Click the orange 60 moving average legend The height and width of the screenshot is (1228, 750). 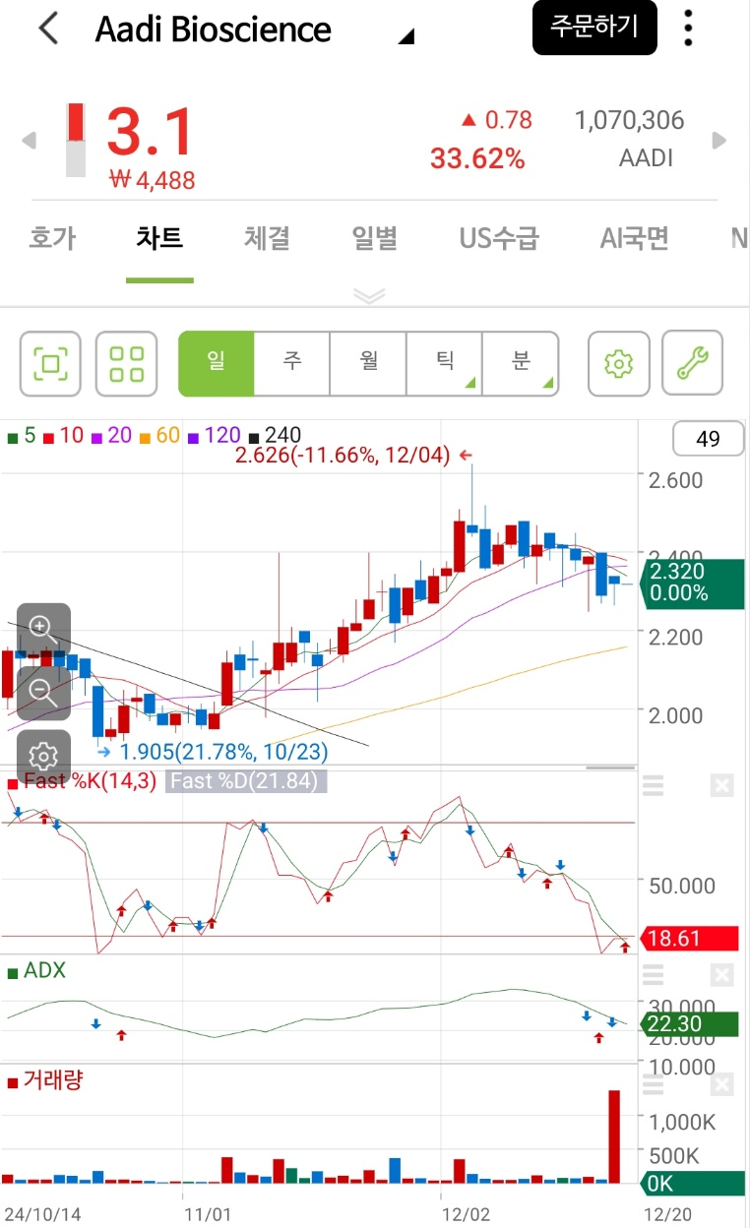point(160,435)
